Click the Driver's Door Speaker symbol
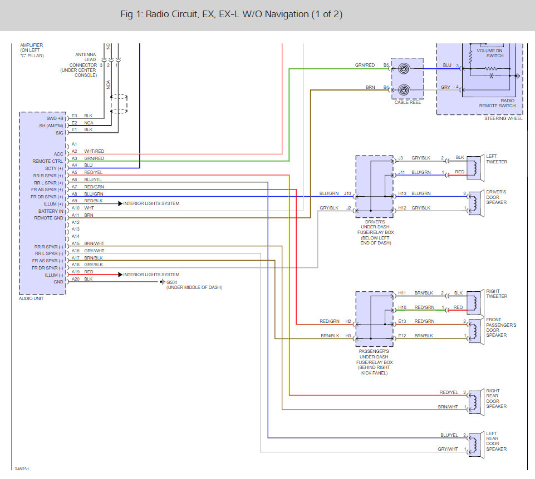The width and height of the screenshot is (535, 479). click(476, 203)
